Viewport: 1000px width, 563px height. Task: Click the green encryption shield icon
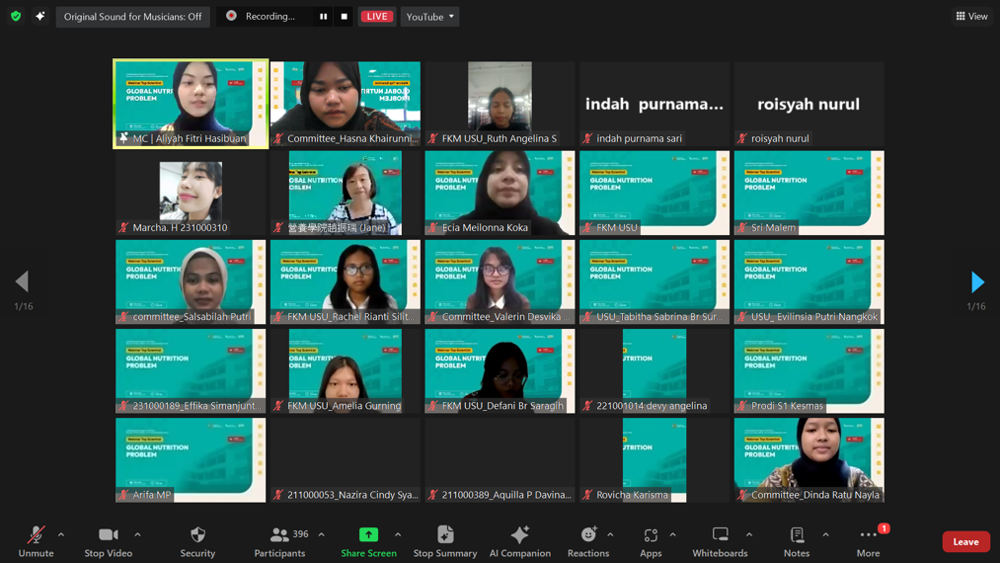16,16
